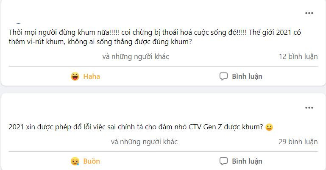Click the crying Buồn emoji icon

(x=75, y=161)
